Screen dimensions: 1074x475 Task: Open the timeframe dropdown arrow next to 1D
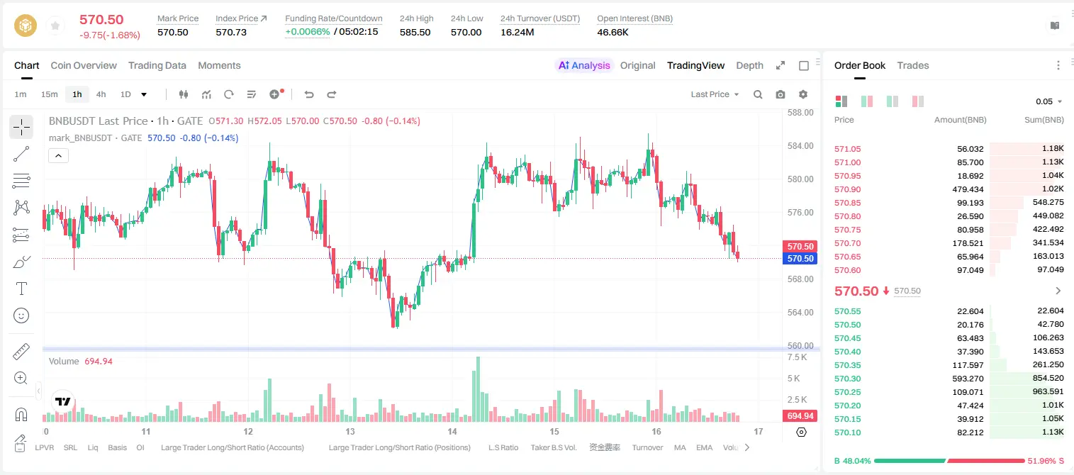[144, 94]
